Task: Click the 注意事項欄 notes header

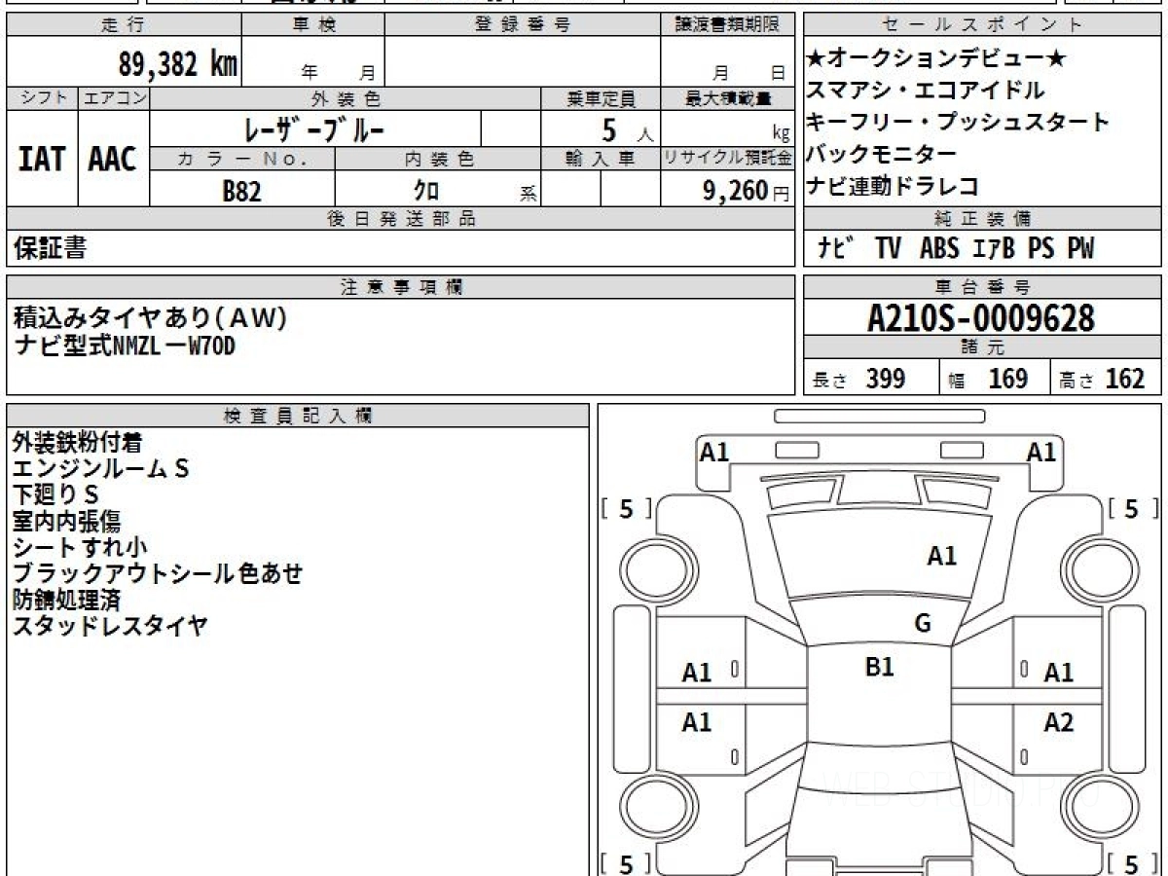Action: tap(401, 287)
